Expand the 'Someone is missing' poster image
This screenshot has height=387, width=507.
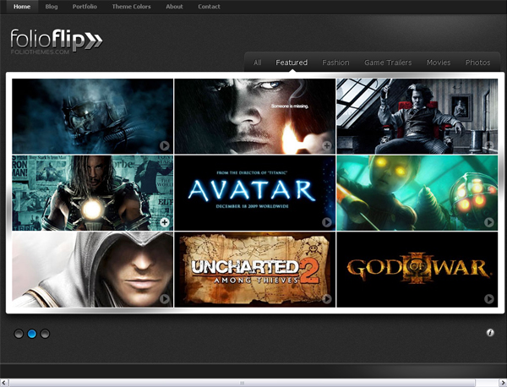point(327,146)
